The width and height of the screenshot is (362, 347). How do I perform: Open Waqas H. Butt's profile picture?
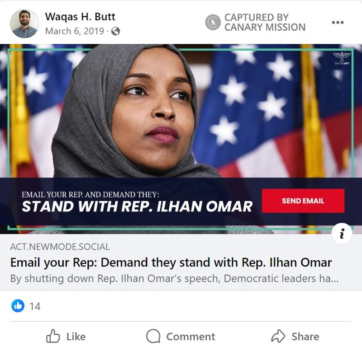[24, 23]
